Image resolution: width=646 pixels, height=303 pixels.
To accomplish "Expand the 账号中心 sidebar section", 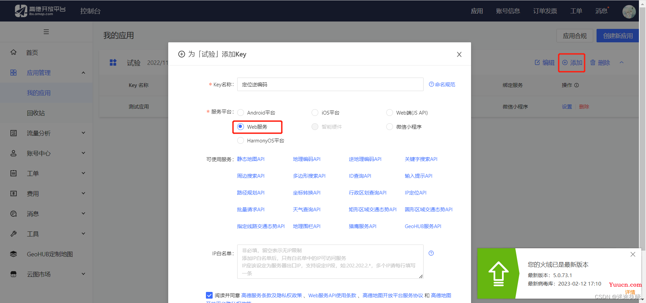I will 83,153.
